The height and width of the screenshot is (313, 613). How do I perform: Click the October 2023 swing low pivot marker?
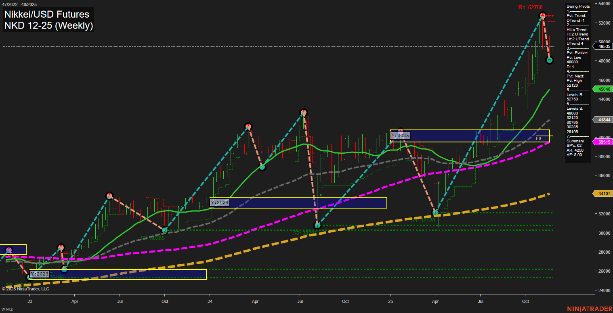pos(165,230)
